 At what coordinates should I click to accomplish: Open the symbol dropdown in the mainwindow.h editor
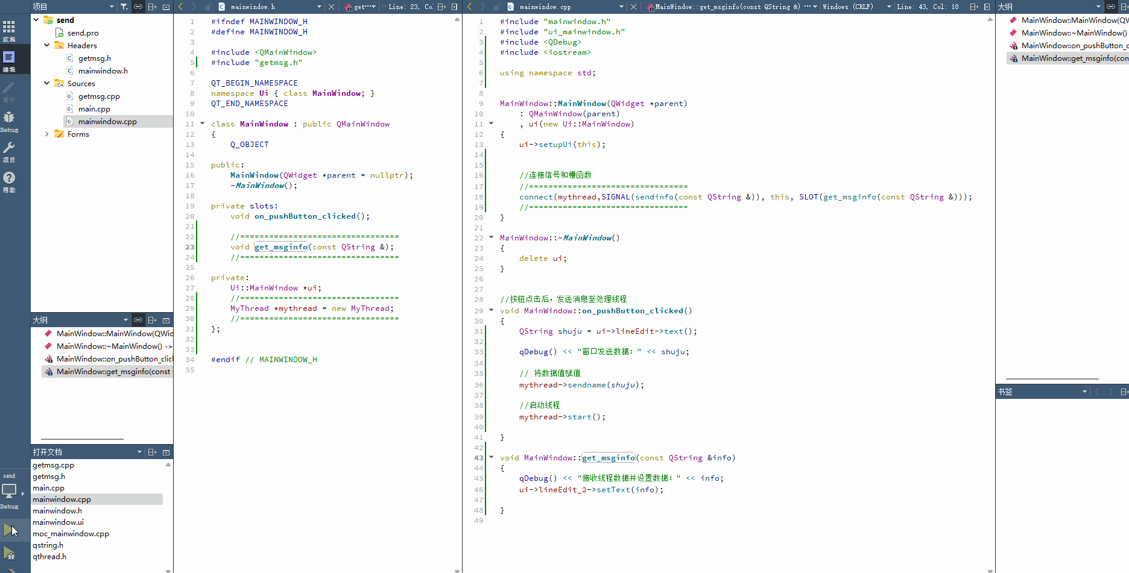[361, 7]
